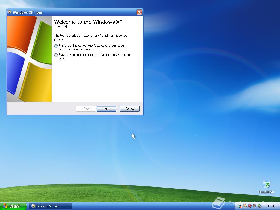The width and height of the screenshot is (280, 210).
Task: Click the Safely Remove Hardware tray icon
Action: pyautogui.click(x=259, y=206)
